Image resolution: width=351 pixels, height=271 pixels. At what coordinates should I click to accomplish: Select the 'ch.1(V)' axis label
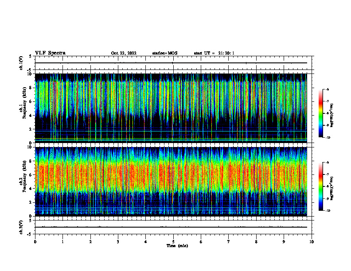click(x=21, y=63)
